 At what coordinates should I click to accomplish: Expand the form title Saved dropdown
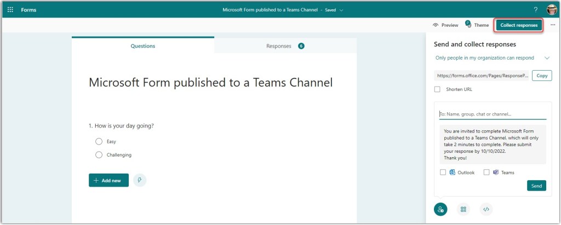342,10
